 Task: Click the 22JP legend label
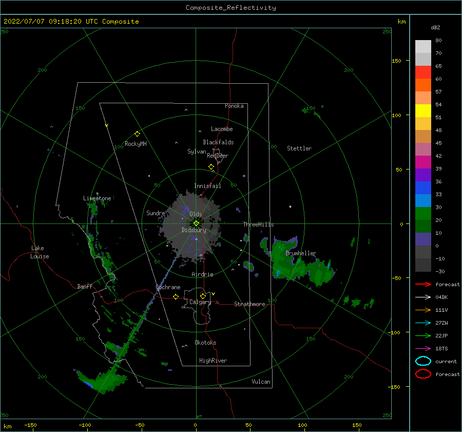point(441,335)
